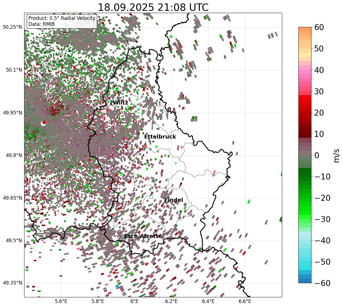Pick the bright red band of the colorbar
Image resolution: width=343 pixels, height=307 pixels.
(305, 98)
